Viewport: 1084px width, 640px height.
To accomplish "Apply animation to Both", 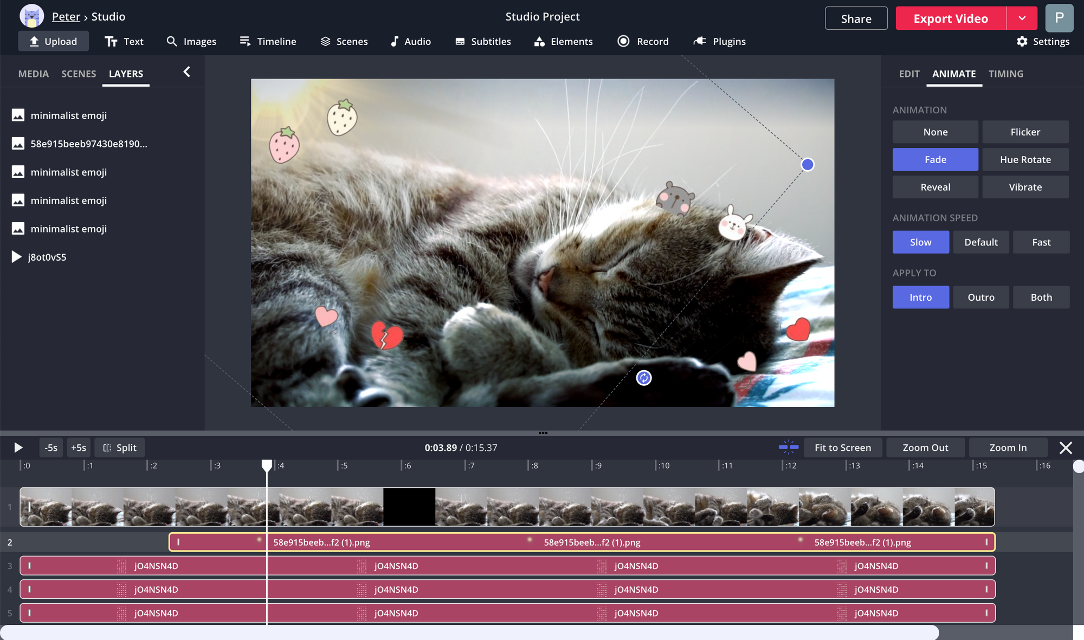I will click(x=1041, y=297).
